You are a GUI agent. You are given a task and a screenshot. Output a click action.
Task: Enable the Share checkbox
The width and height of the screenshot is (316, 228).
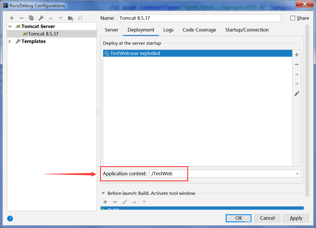tap(292, 18)
